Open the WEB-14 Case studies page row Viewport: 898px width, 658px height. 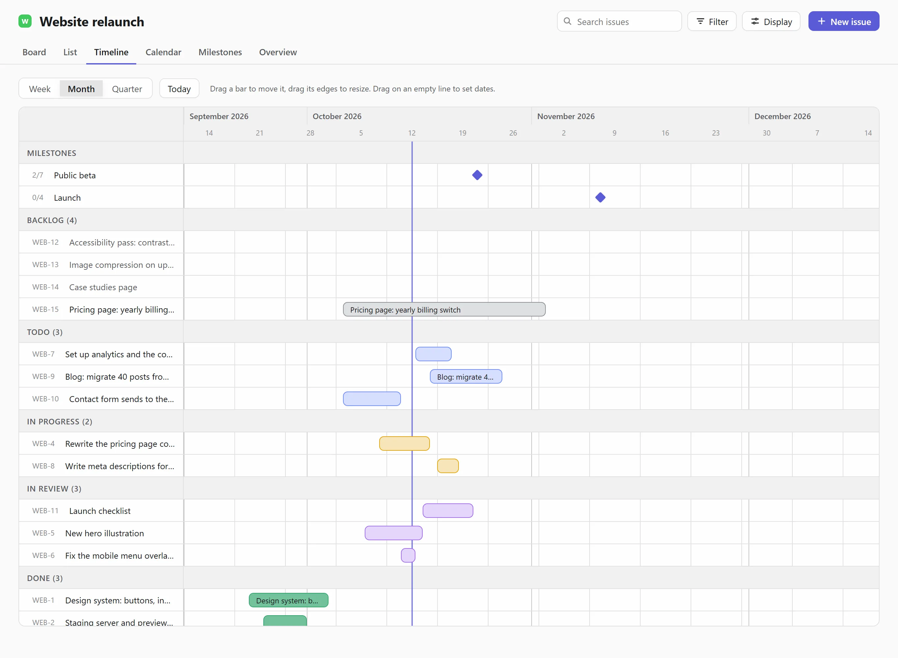pos(101,287)
